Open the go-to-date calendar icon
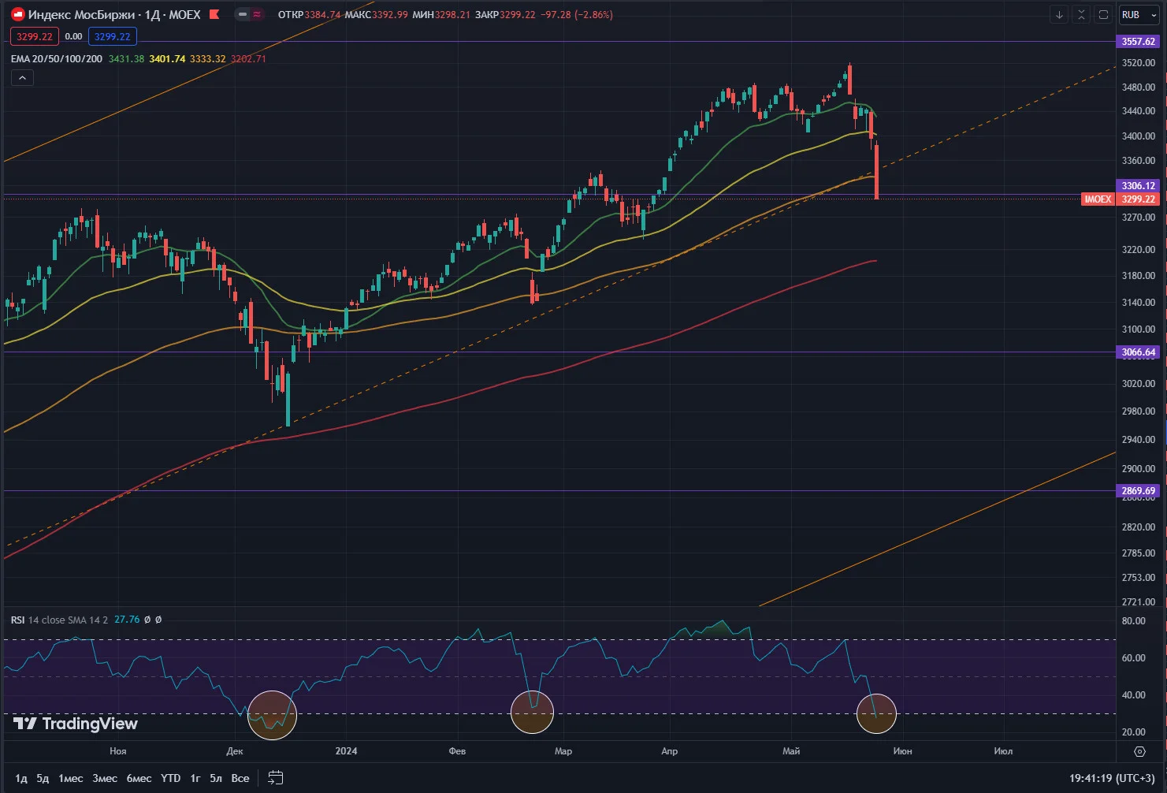Image resolution: width=1167 pixels, height=793 pixels. tap(275, 778)
